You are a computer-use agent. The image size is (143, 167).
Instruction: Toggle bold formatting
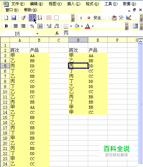coord(6,26)
